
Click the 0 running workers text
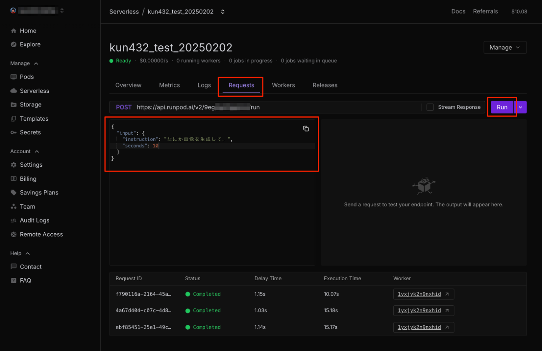click(198, 61)
